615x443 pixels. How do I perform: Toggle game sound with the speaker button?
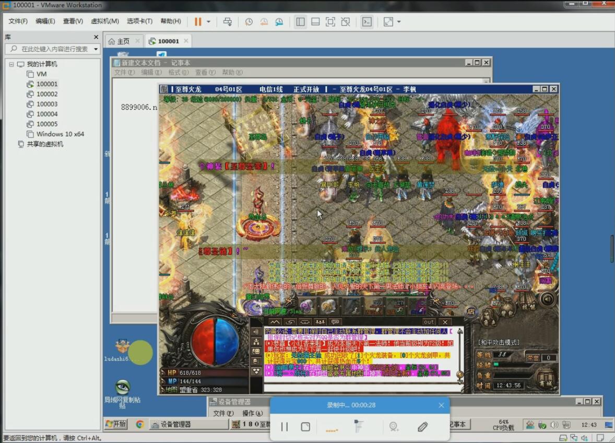click(548, 299)
